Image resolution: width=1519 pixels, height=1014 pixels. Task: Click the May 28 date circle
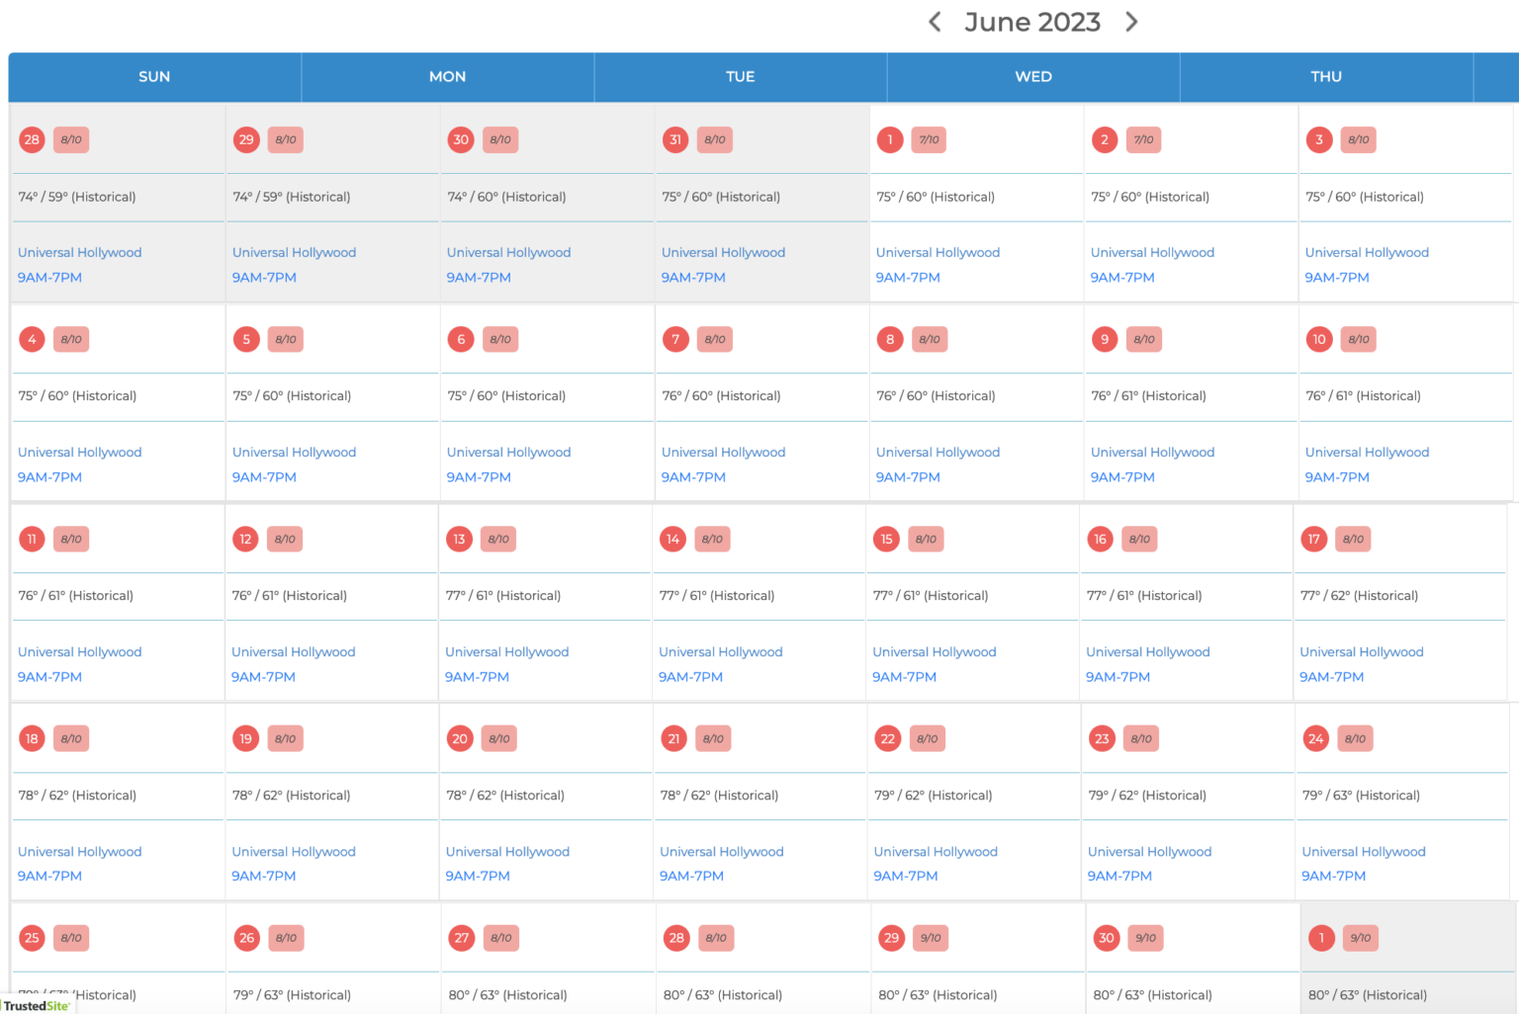pos(32,139)
